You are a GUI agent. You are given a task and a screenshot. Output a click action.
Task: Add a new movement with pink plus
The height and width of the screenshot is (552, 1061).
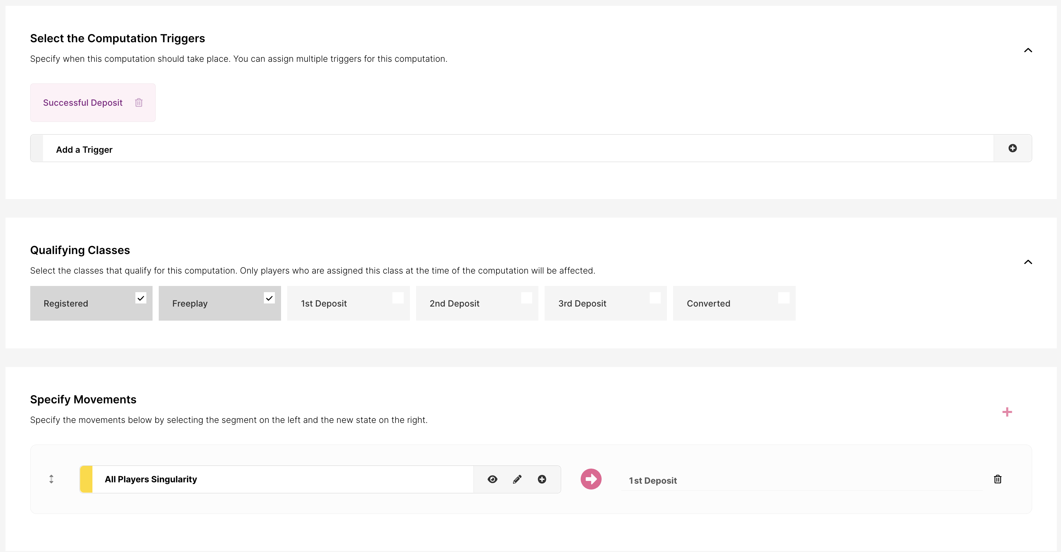pos(1007,412)
